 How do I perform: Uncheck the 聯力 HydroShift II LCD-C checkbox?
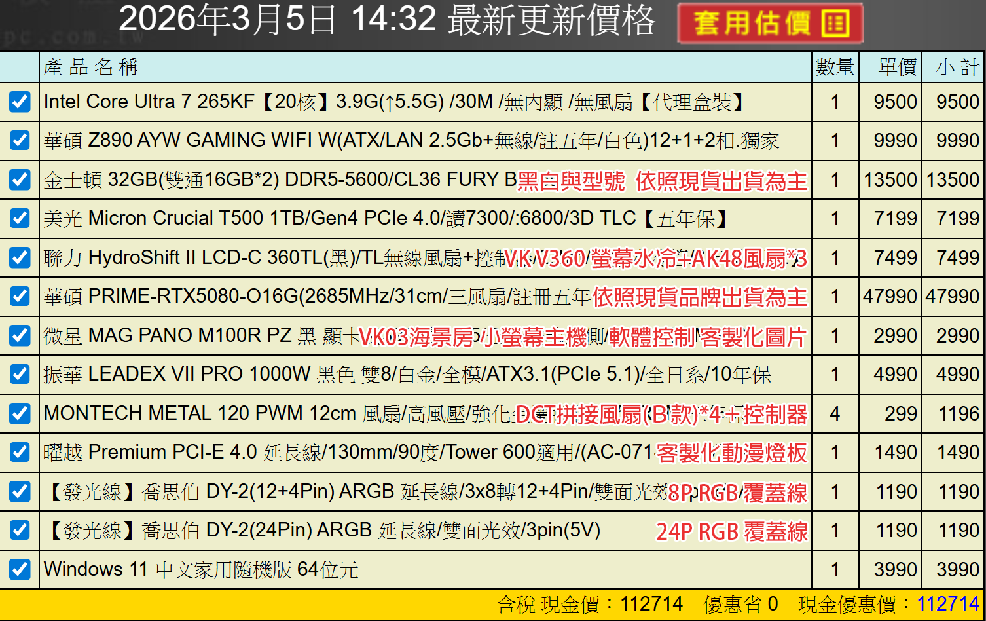(x=20, y=257)
